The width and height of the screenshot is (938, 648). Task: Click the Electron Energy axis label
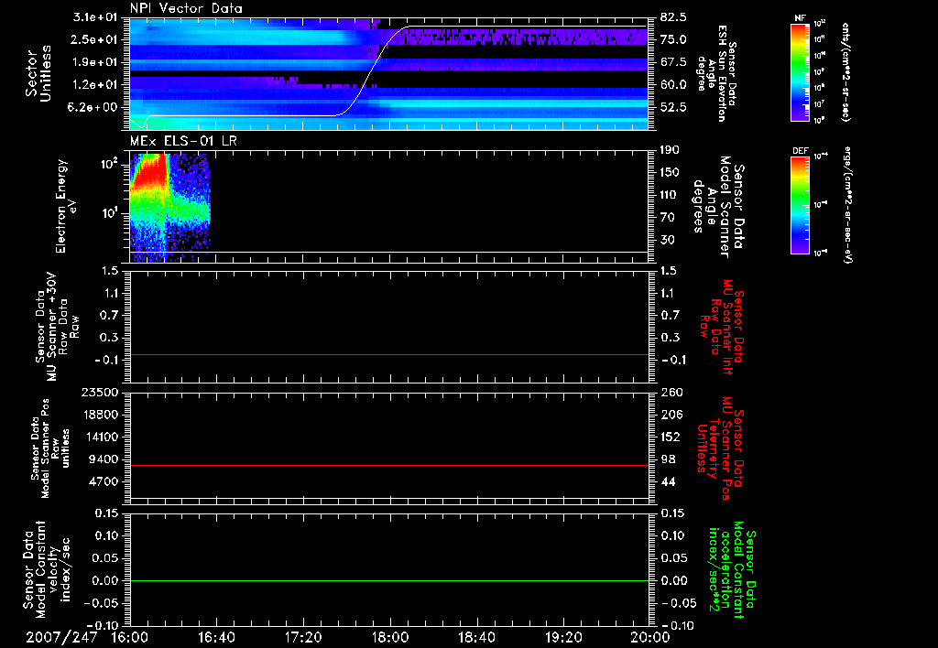pyautogui.click(x=65, y=206)
